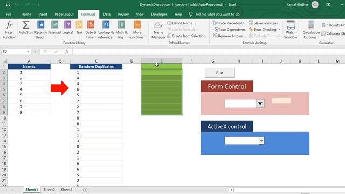Click the Undo icon
Image resolution: width=345 pixels, height=194 pixels.
point(17,5)
